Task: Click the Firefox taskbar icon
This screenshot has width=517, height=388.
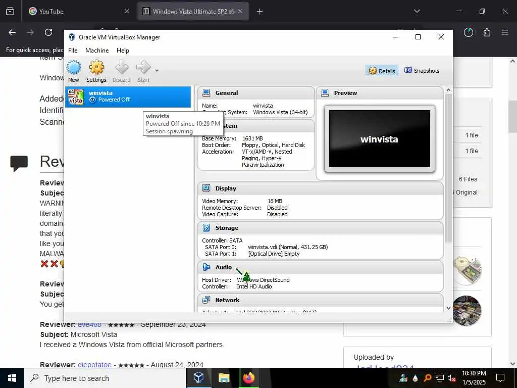Action: 249,378
